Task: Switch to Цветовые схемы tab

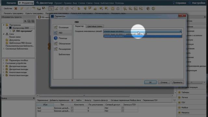Action: tap(95, 26)
